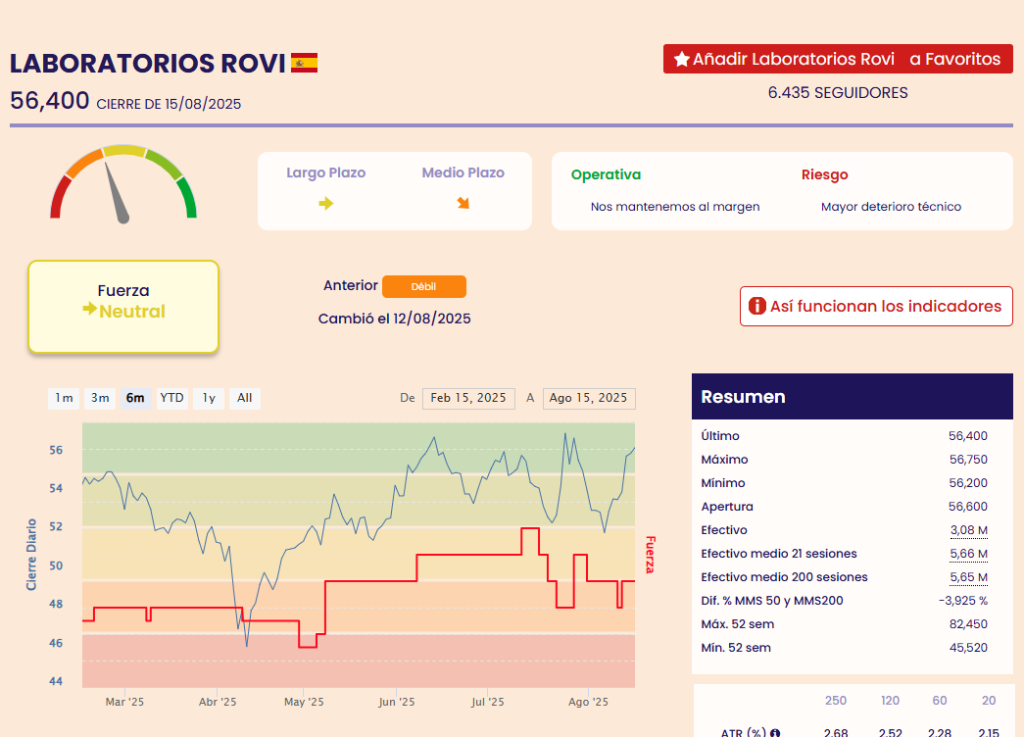
Task: Click the Dif. % MMS value -3,925 %
Action: [963, 601]
